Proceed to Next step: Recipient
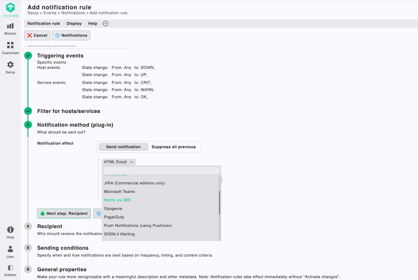418x280 pixels. click(64, 213)
